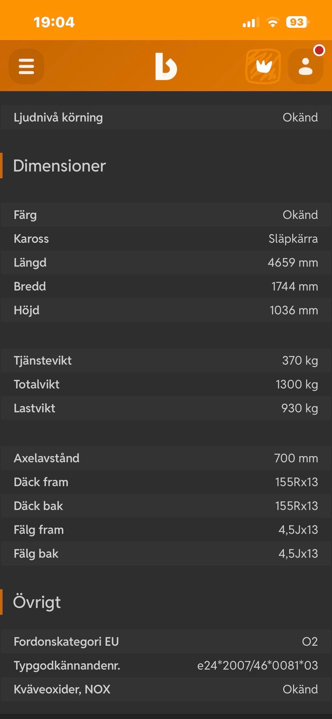Tap the Släpkärra value for Kaross

tap(293, 239)
